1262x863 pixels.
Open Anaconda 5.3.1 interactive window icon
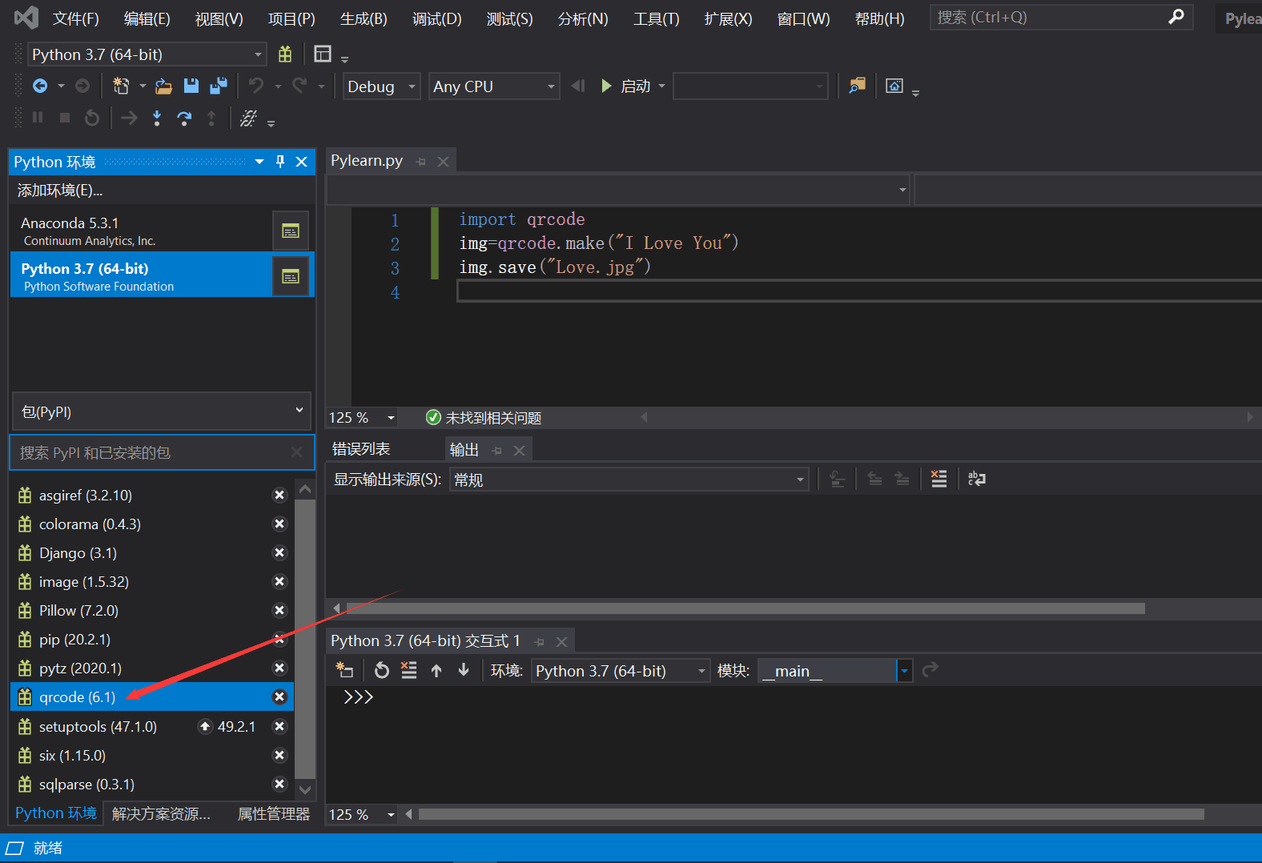pyautogui.click(x=290, y=231)
